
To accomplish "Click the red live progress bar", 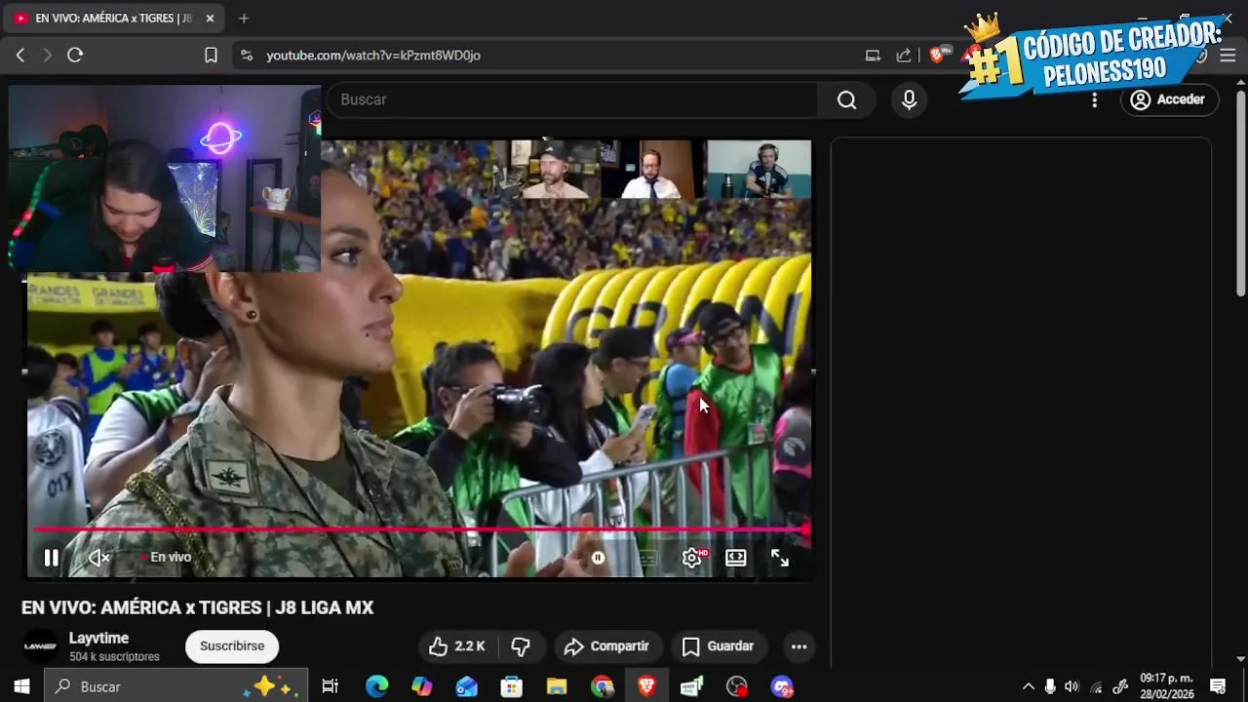I will (x=421, y=529).
